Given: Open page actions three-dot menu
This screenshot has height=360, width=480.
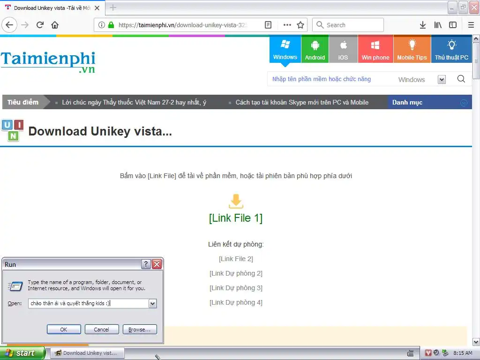Looking at the screenshot, I should click(287, 25).
